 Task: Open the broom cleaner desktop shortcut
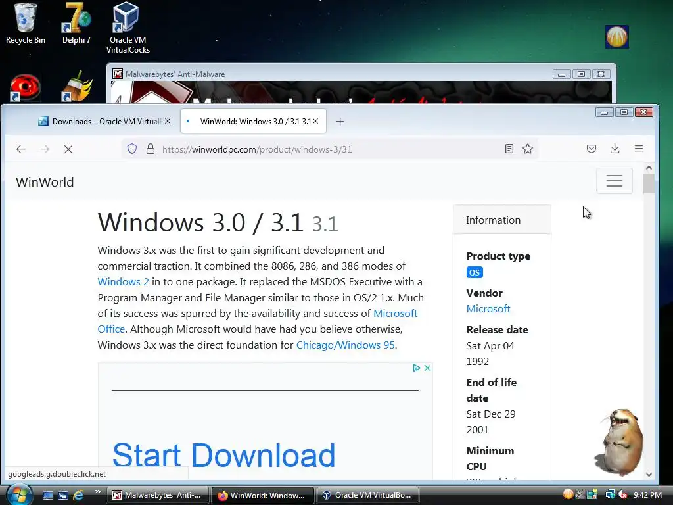[76, 87]
